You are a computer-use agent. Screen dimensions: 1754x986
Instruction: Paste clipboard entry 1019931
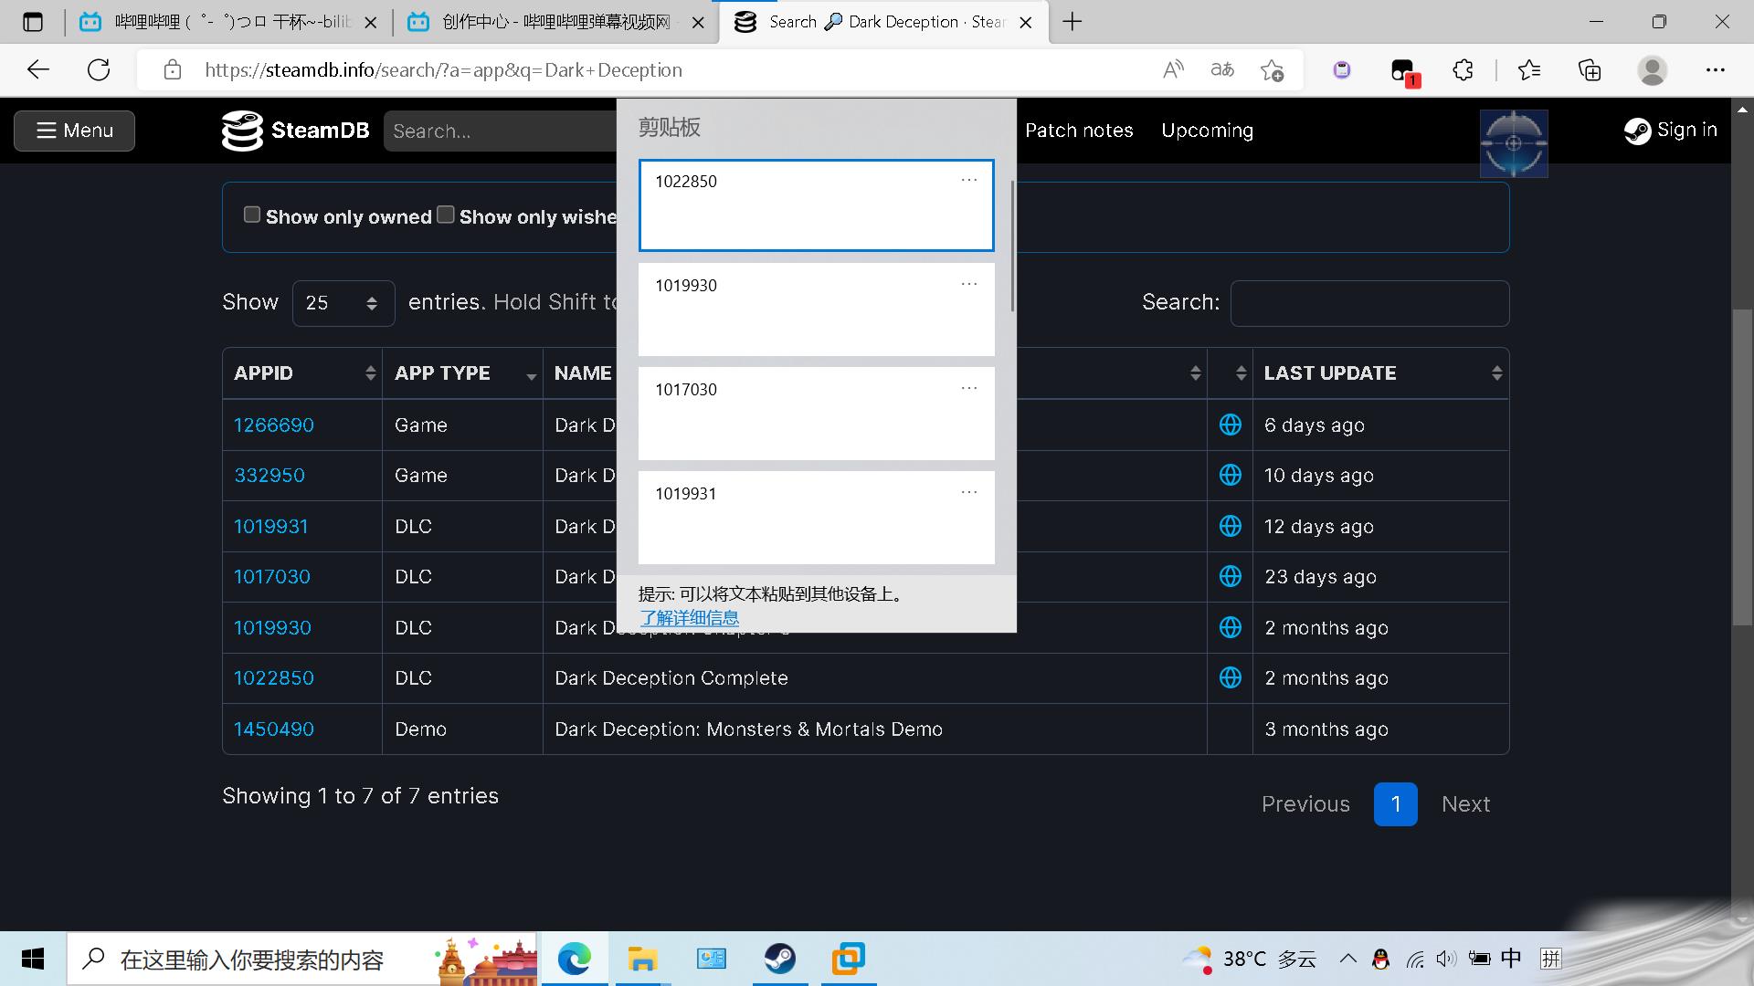point(816,517)
